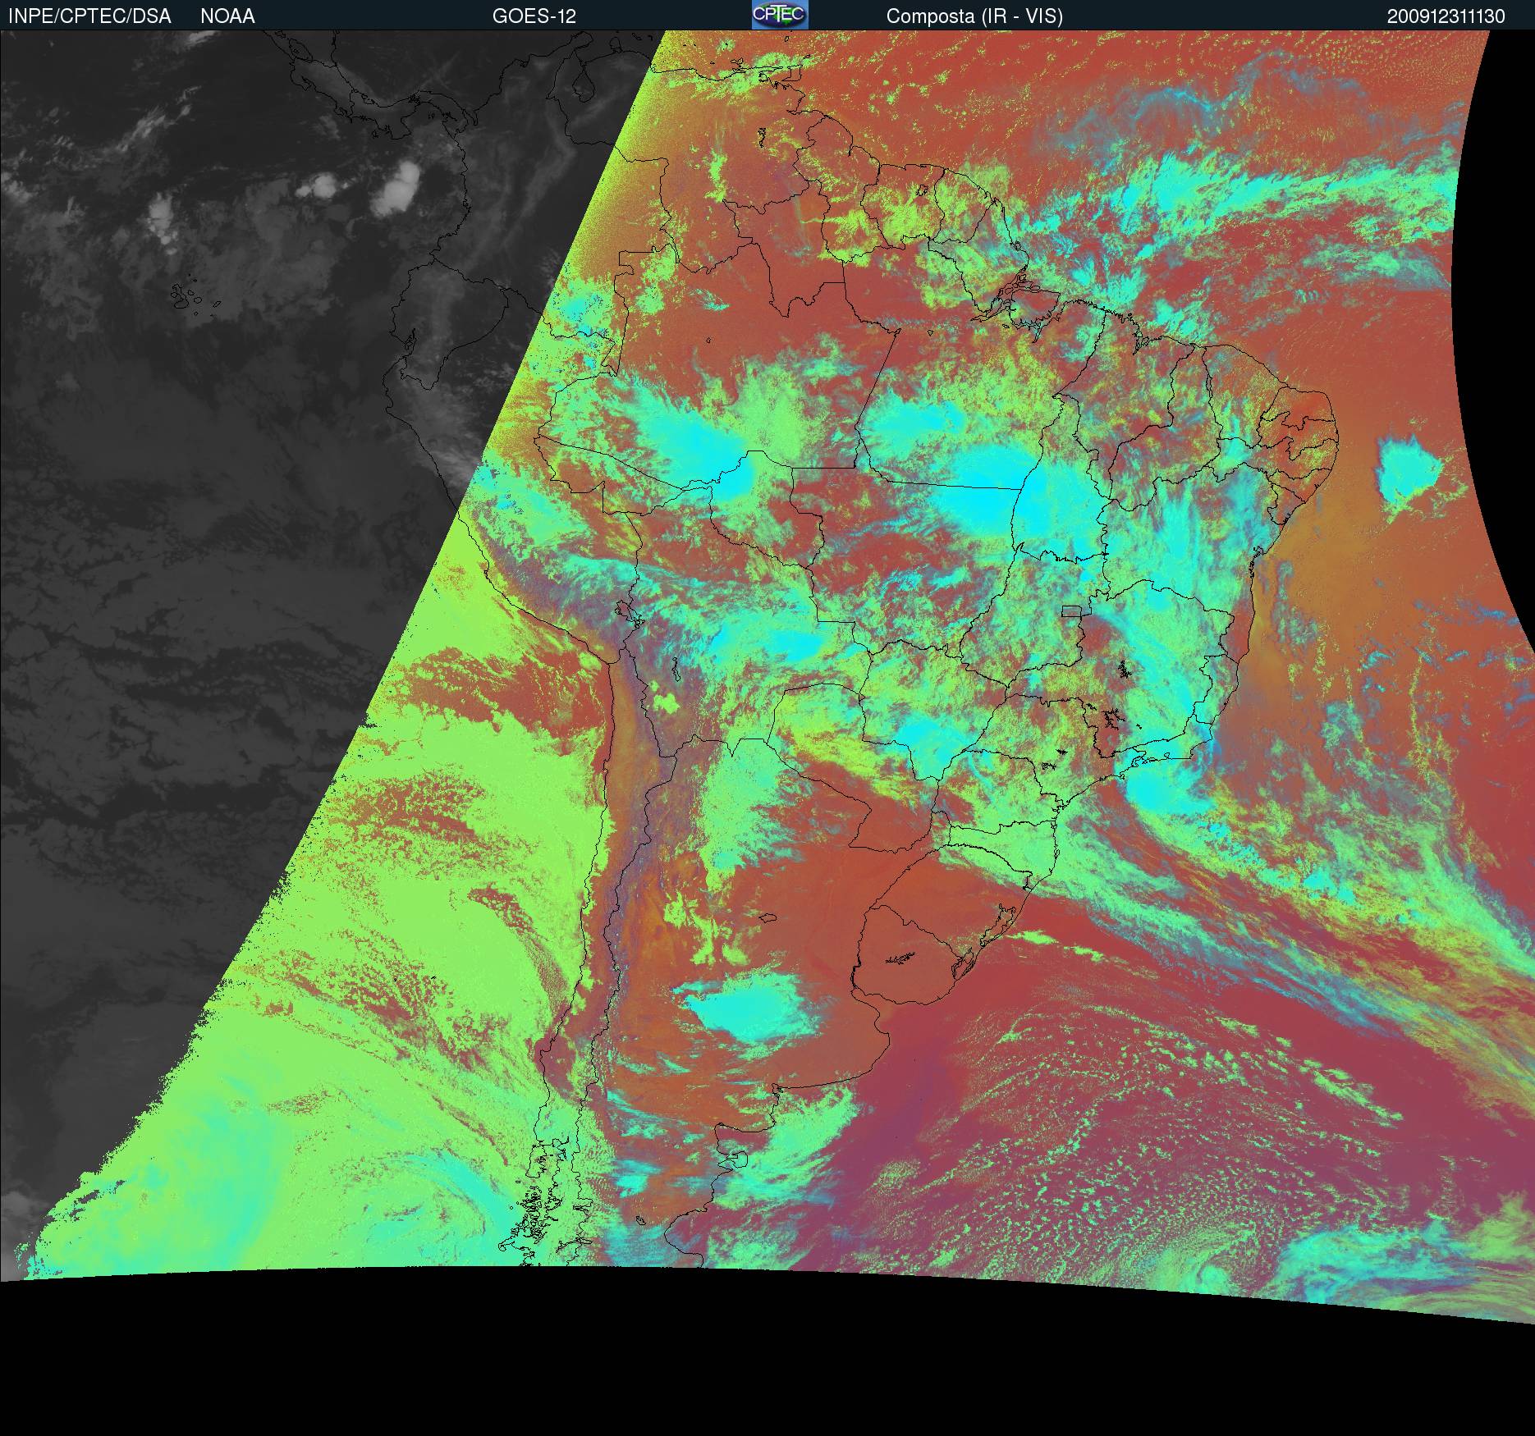The height and width of the screenshot is (1436, 1535).
Task: Click the CPTEC logo in the header
Action: 780,15
